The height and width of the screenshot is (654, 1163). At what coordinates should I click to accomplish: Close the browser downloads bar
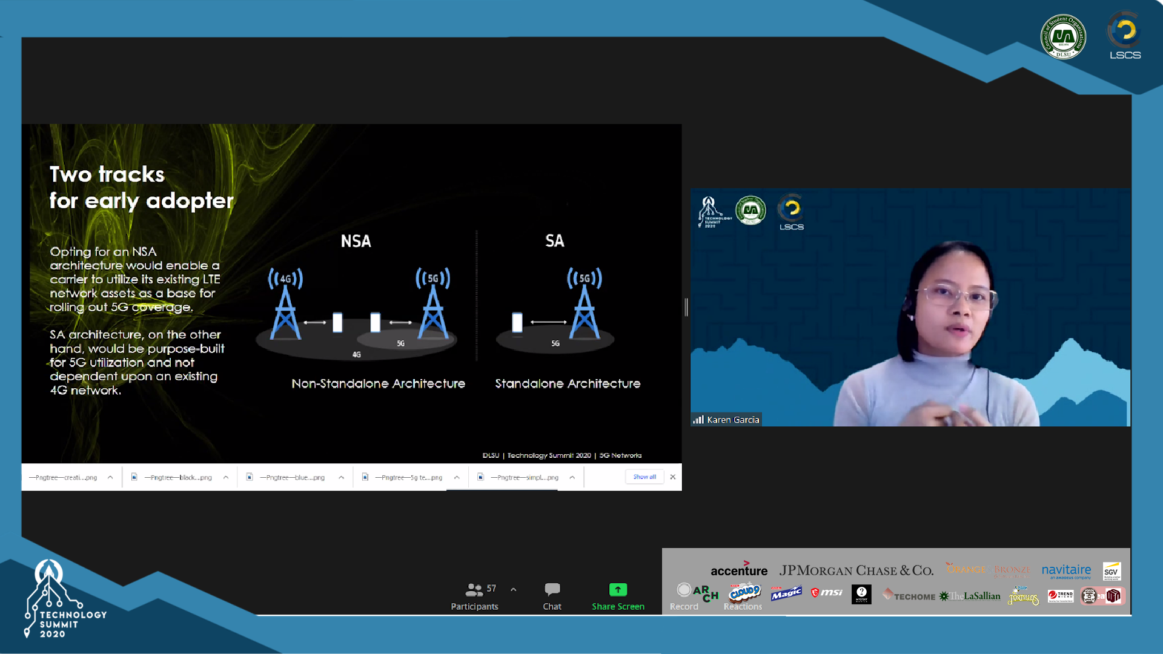(672, 477)
